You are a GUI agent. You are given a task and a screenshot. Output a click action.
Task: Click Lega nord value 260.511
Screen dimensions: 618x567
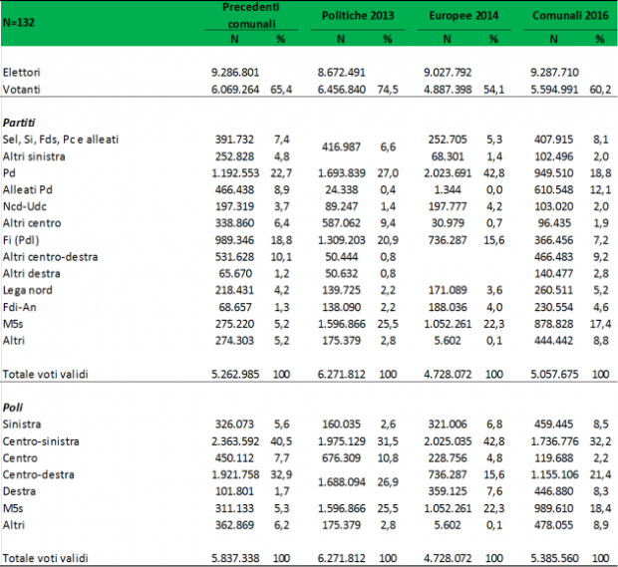pyautogui.click(x=554, y=290)
